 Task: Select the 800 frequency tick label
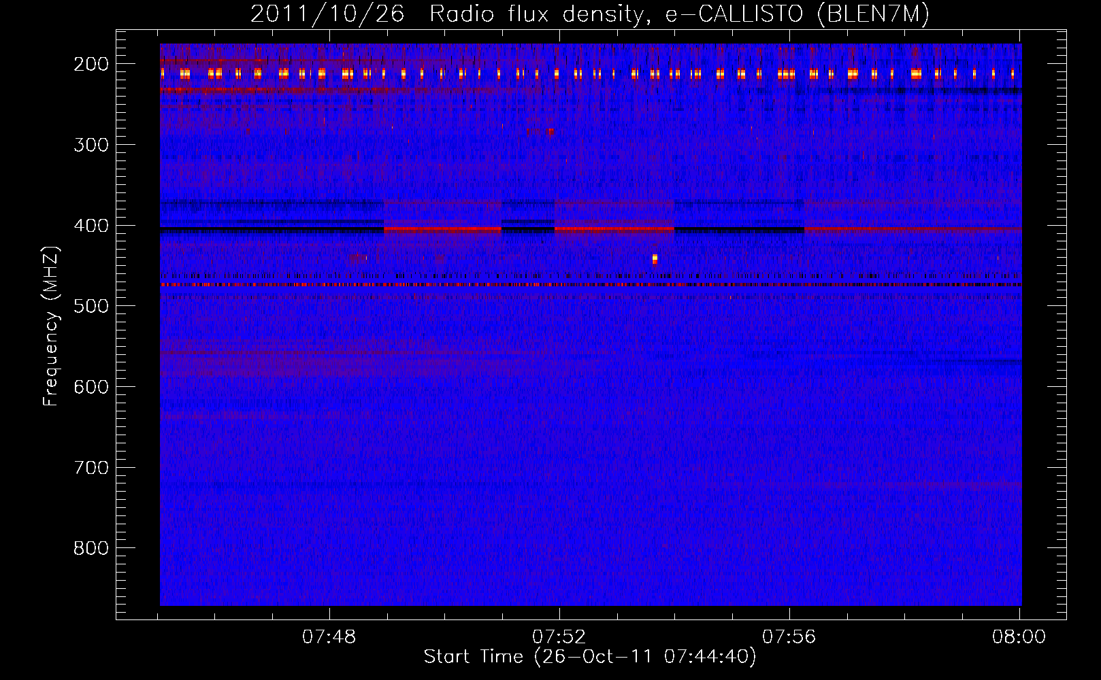(x=91, y=548)
